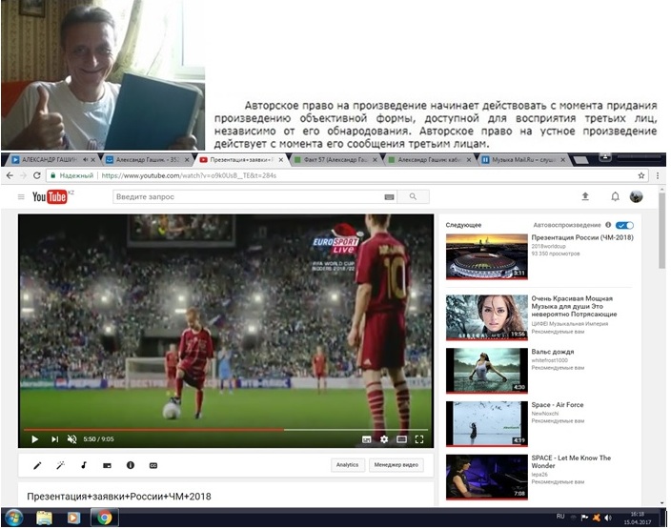This screenshot has width=671, height=529.
Task: Switch to Александр Гашин - 352 tab
Action: point(148,159)
